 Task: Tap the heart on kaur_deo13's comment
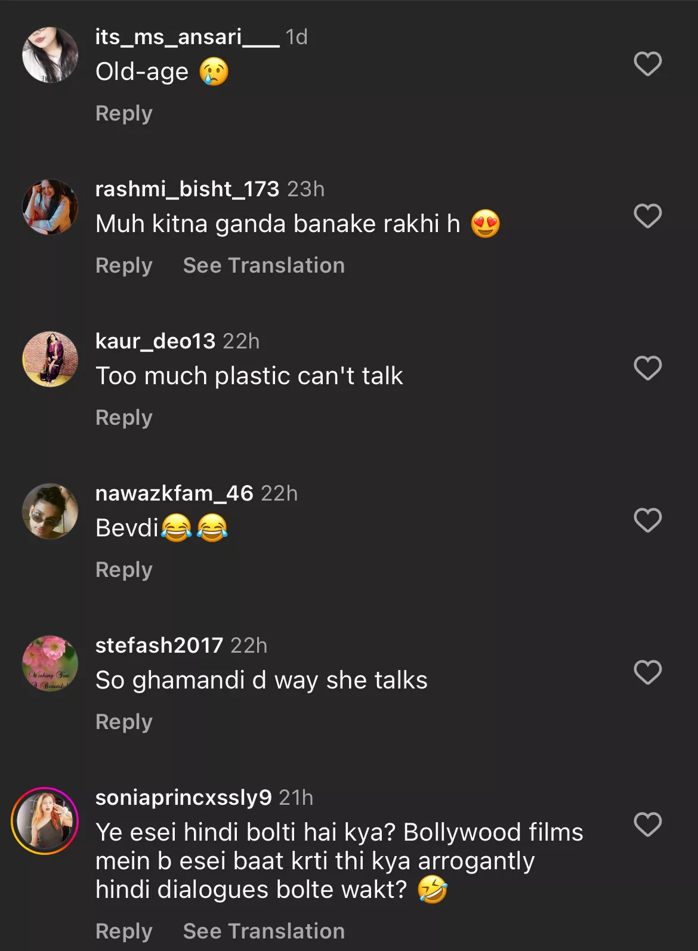[x=647, y=368]
